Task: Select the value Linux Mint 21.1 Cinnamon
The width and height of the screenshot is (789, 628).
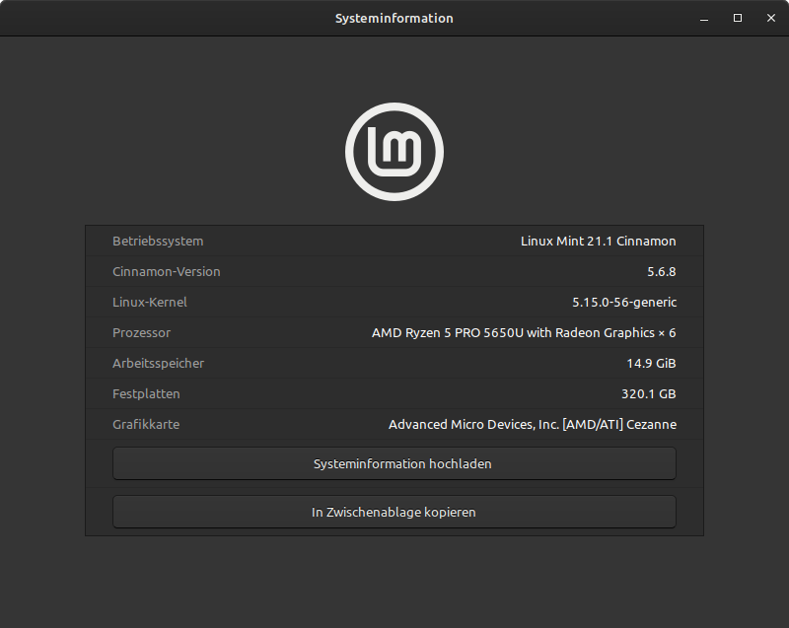Action: [599, 242]
